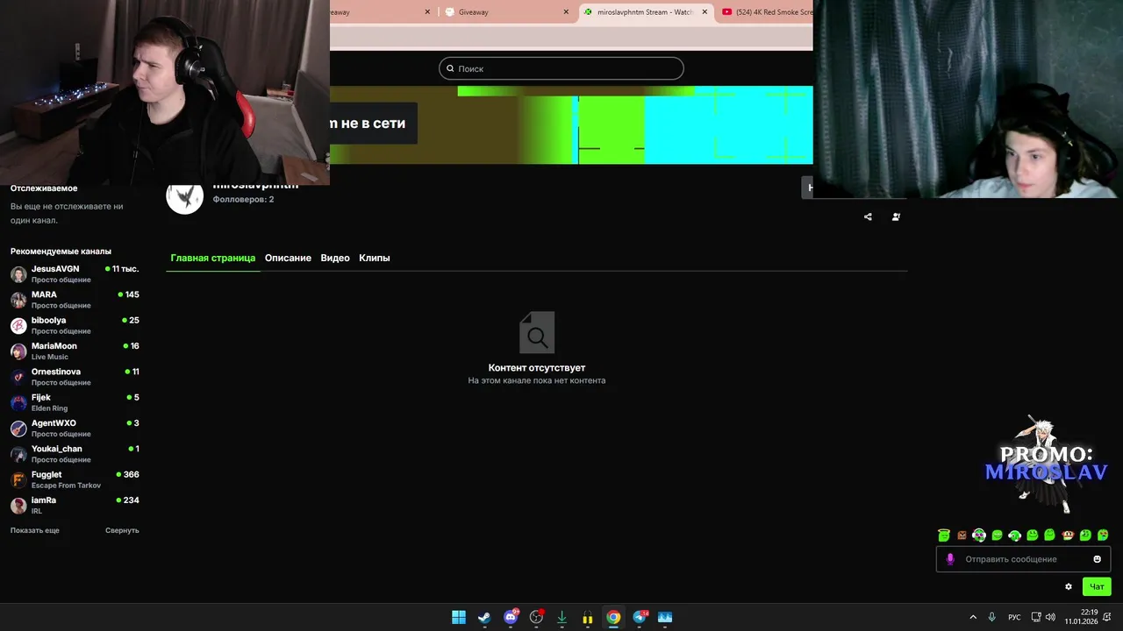Image resolution: width=1123 pixels, height=631 pixels.
Task: Open AgentWXO channel in the sidebar
Action: tap(75, 429)
